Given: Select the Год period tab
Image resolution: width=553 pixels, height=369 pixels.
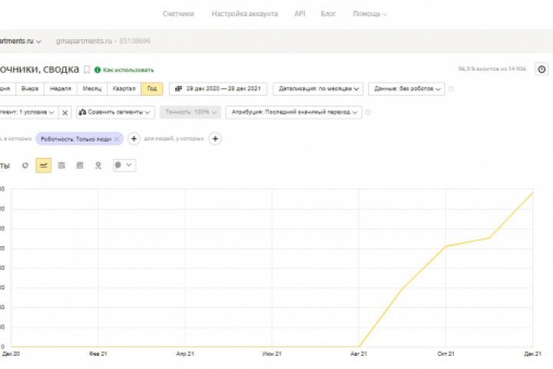Looking at the screenshot, I should click(x=152, y=88).
